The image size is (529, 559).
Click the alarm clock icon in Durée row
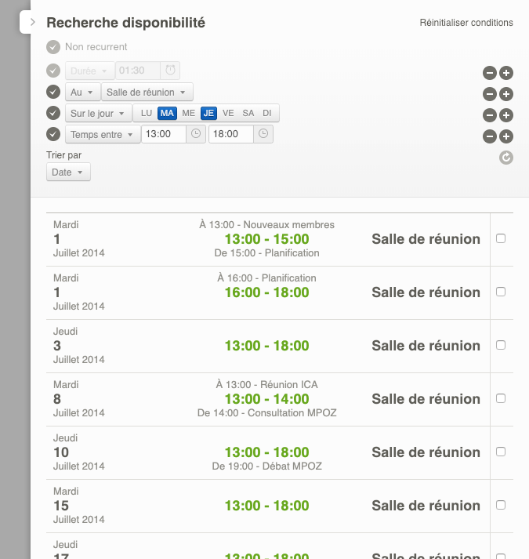tap(170, 71)
